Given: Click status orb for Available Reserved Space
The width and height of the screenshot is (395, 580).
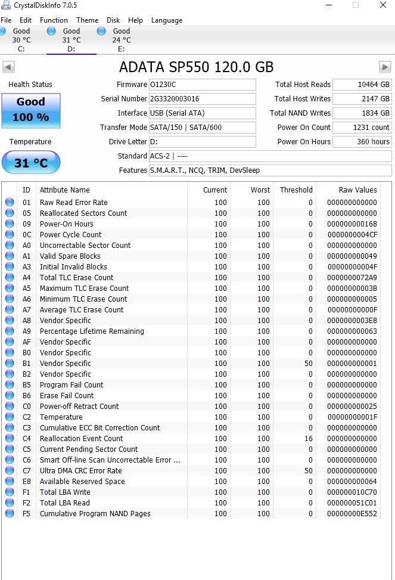Looking at the screenshot, I should click(10, 481).
